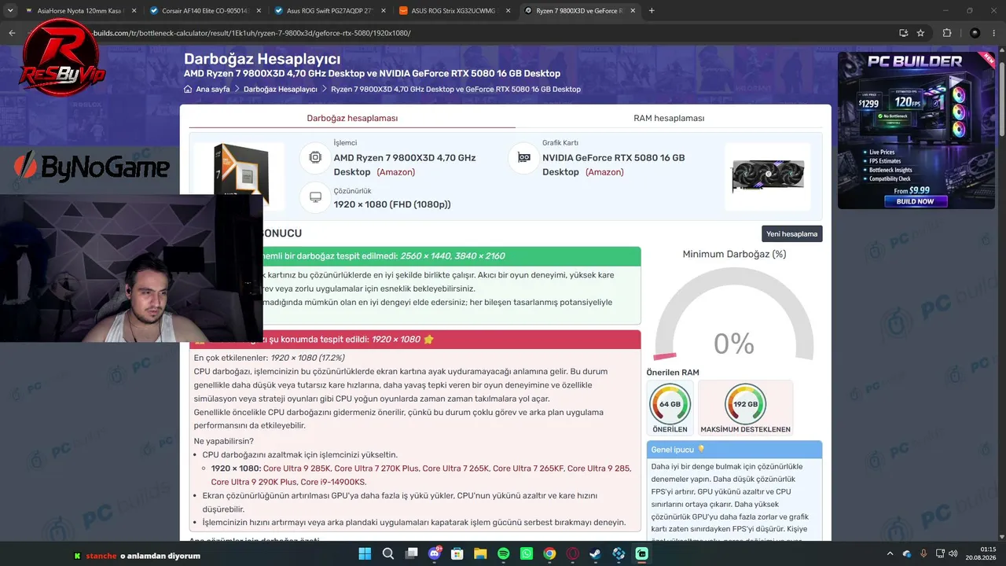The width and height of the screenshot is (1006, 566).
Task: Switch to Asus ROG Swift PG27AQDP tab
Action: tap(329, 11)
